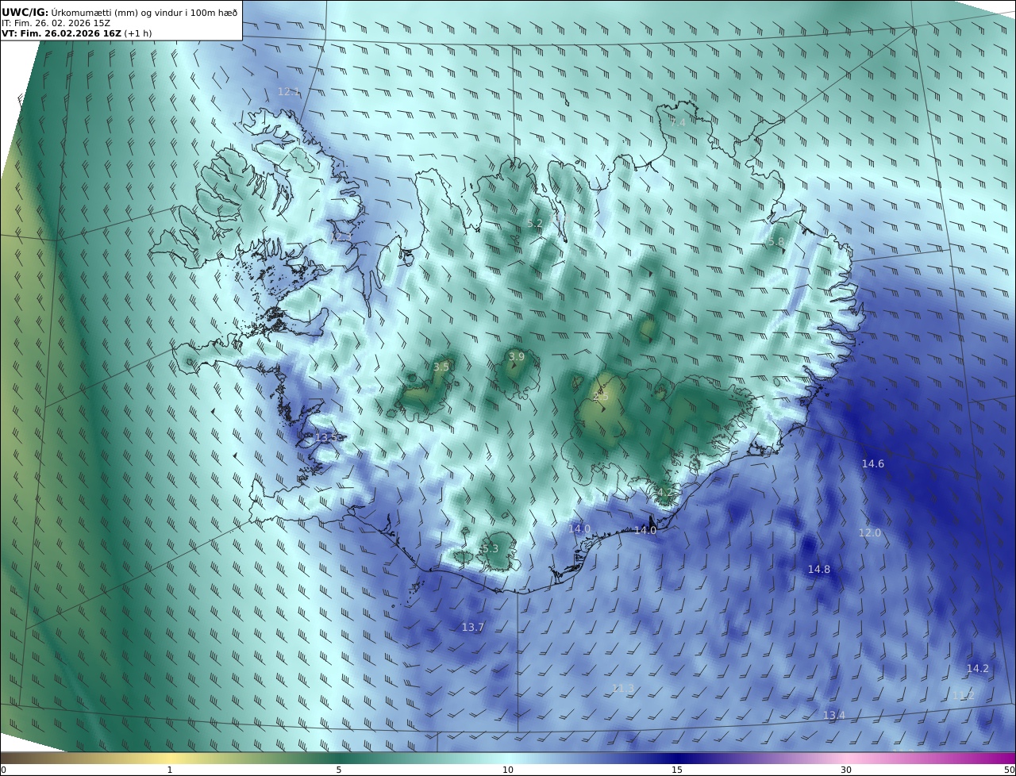Click the 13.5 value on the map
Image resolution: width=1016 pixels, height=776 pixels.
[x=327, y=438]
